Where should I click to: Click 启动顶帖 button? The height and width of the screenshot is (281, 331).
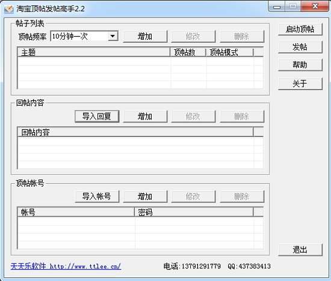(x=300, y=29)
